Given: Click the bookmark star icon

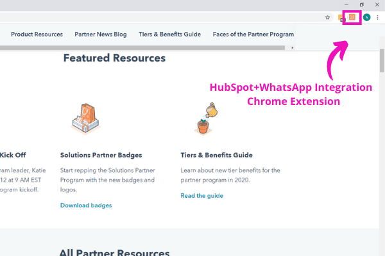Looking at the screenshot, I should click(327, 17).
